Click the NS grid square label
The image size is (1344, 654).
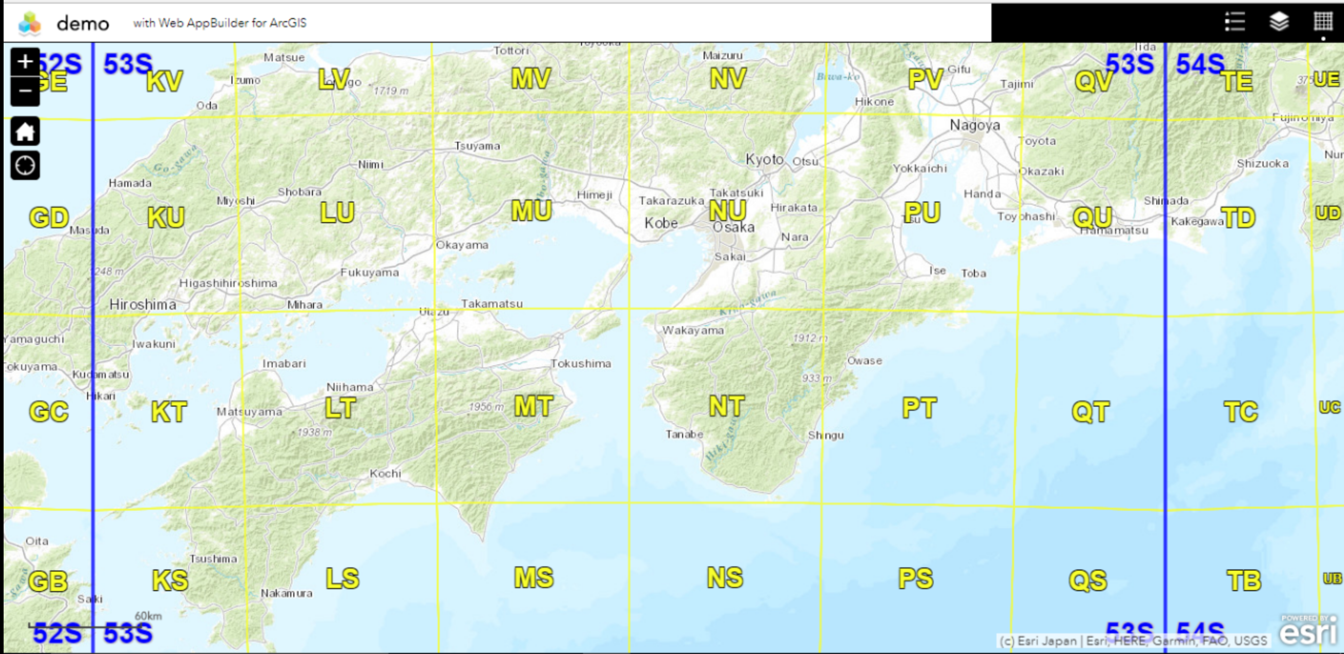point(725,578)
